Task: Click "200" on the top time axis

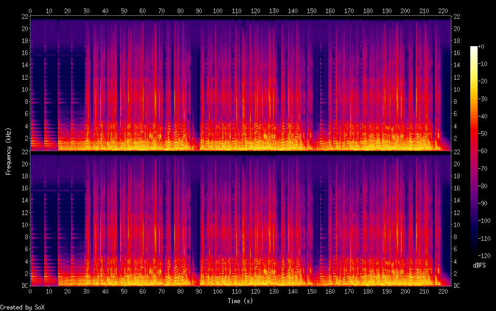Action: pos(405,10)
